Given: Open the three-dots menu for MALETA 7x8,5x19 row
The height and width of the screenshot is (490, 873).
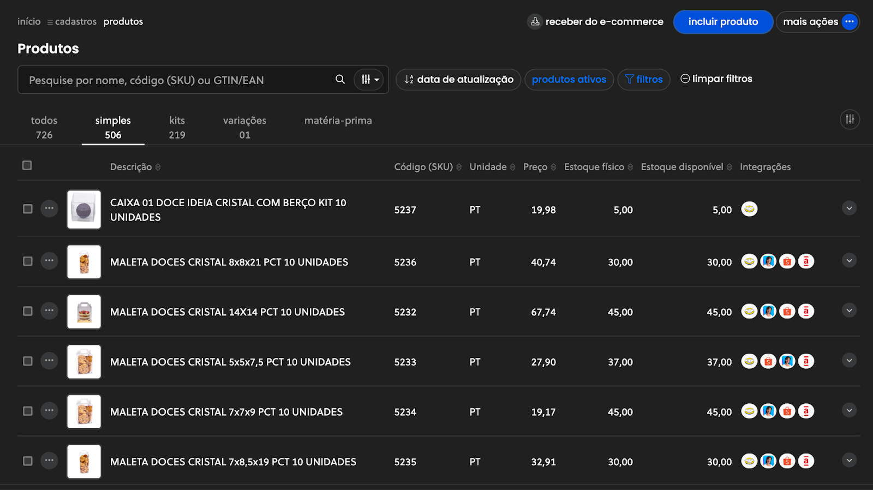Looking at the screenshot, I should point(49,461).
